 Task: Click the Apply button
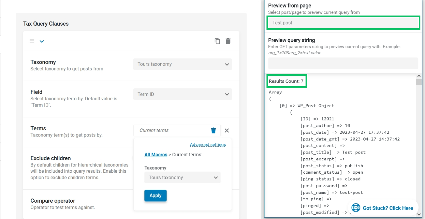pos(155,195)
